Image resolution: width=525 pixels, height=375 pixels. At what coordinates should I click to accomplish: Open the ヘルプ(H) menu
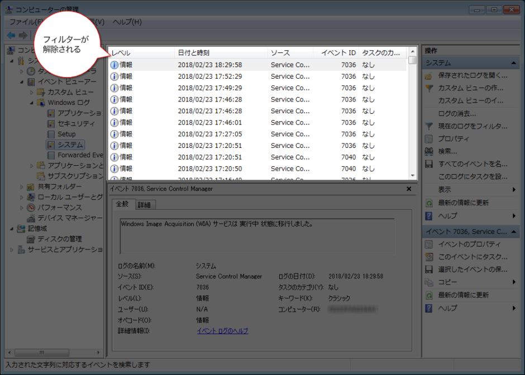127,22
